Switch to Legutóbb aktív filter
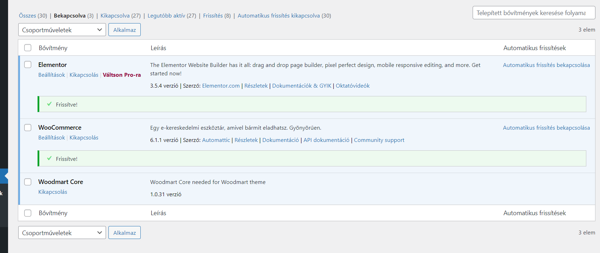This screenshot has height=253, width=600. click(172, 15)
